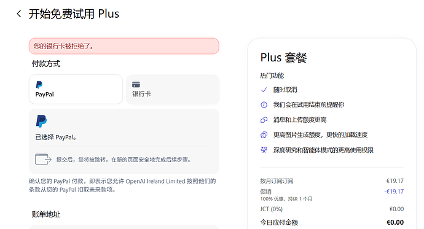The width and height of the screenshot is (424, 229).
Task: Click the 开始免费试用 Plus page title
Action: [x=74, y=14]
